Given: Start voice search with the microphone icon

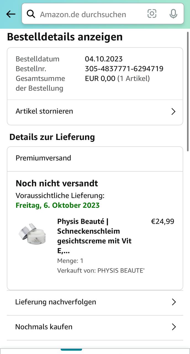Looking at the screenshot, I should click(x=173, y=14).
